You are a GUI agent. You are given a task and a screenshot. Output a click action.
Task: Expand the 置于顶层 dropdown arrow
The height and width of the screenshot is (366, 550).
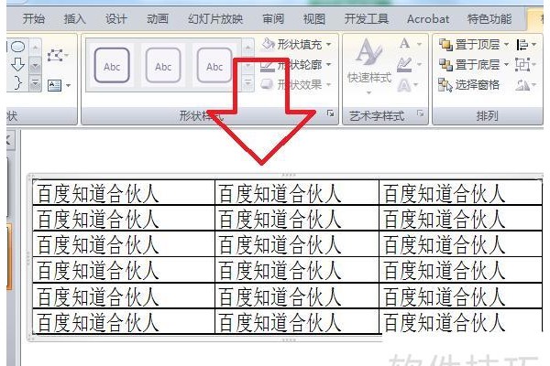pos(506,45)
